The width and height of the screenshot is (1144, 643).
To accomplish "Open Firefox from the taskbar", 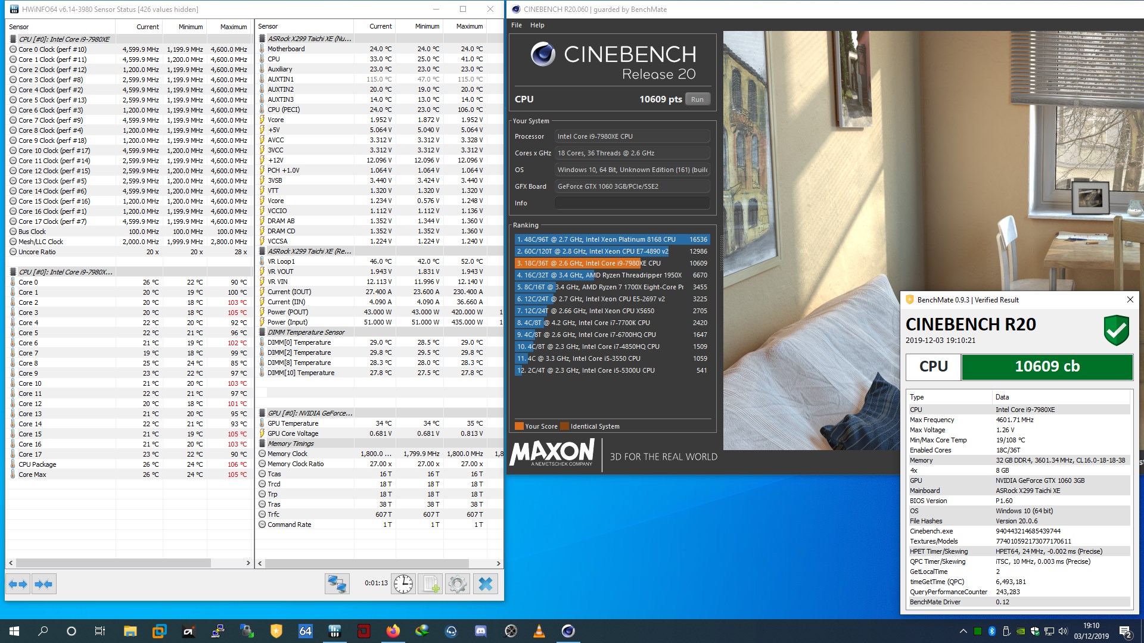I will (393, 631).
